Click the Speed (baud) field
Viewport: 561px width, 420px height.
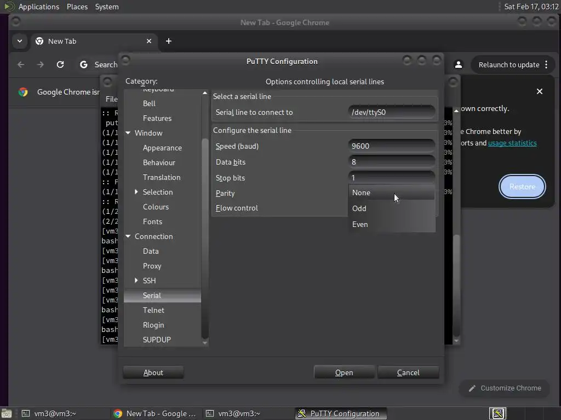(391, 146)
